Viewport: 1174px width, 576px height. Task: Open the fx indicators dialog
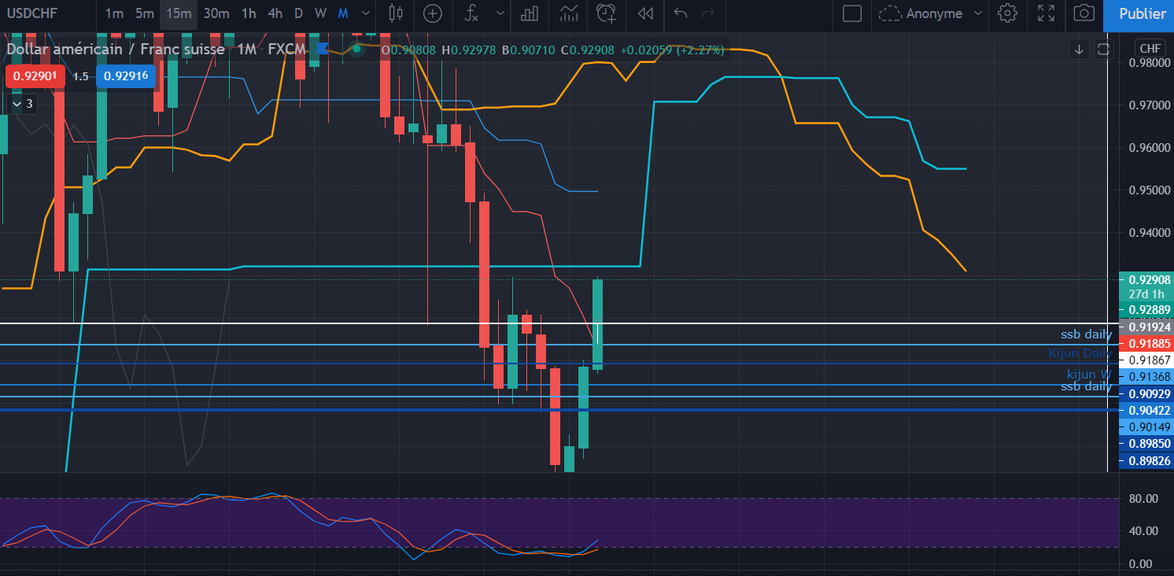pyautogui.click(x=471, y=13)
